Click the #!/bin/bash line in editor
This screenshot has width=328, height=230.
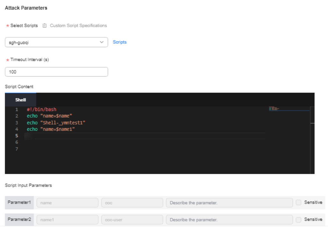(41, 109)
